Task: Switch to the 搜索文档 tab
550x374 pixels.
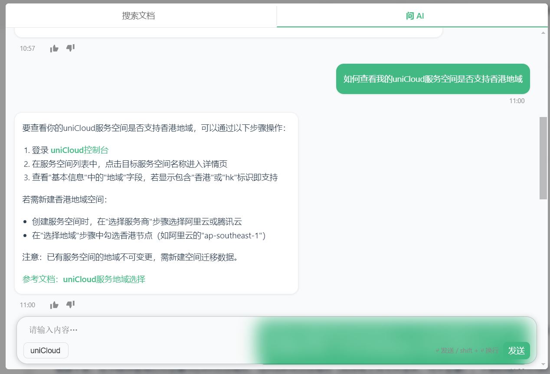Action: point(138,16)
